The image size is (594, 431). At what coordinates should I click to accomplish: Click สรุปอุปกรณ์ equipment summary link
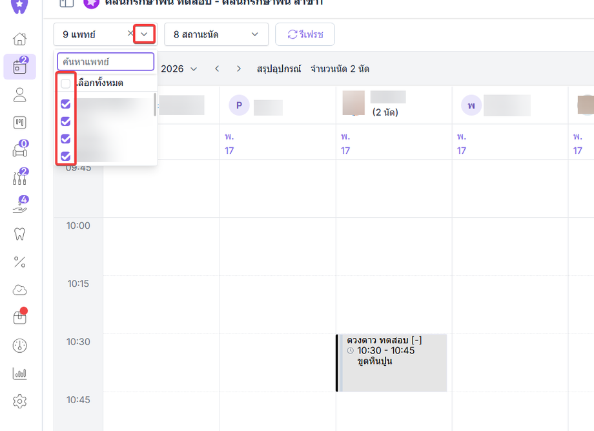pos(279,68)
